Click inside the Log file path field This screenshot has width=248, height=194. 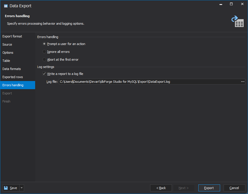pyautogui.click(x=150, y=82)
